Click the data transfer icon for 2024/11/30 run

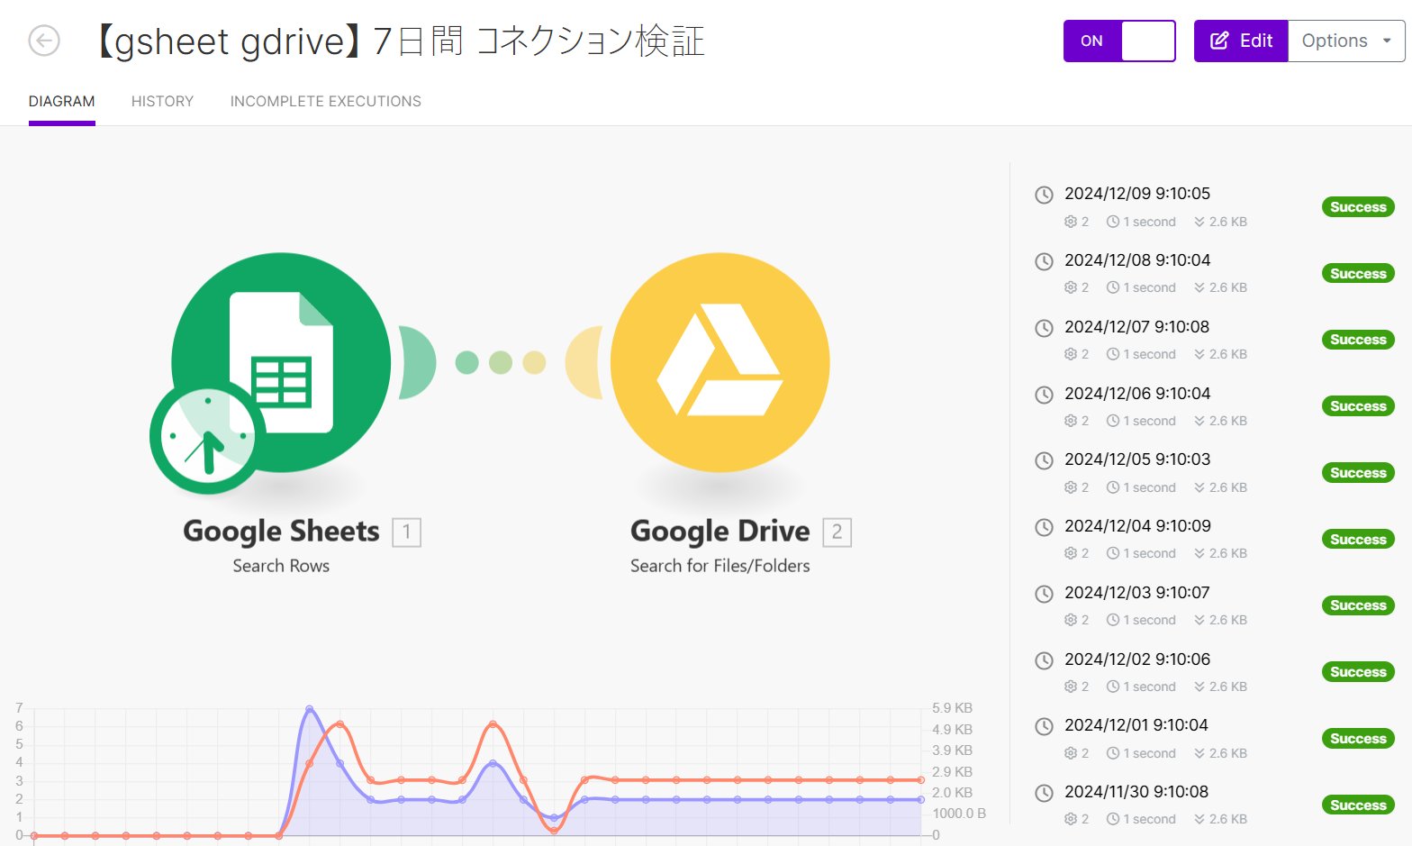tap(1199, 819)
